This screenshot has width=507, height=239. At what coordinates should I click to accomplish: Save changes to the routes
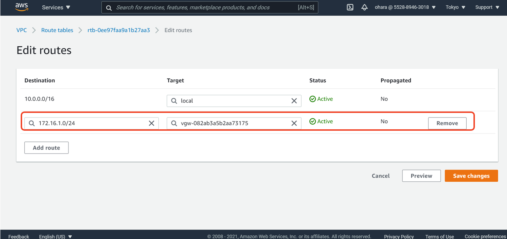(x=471, y=176)
